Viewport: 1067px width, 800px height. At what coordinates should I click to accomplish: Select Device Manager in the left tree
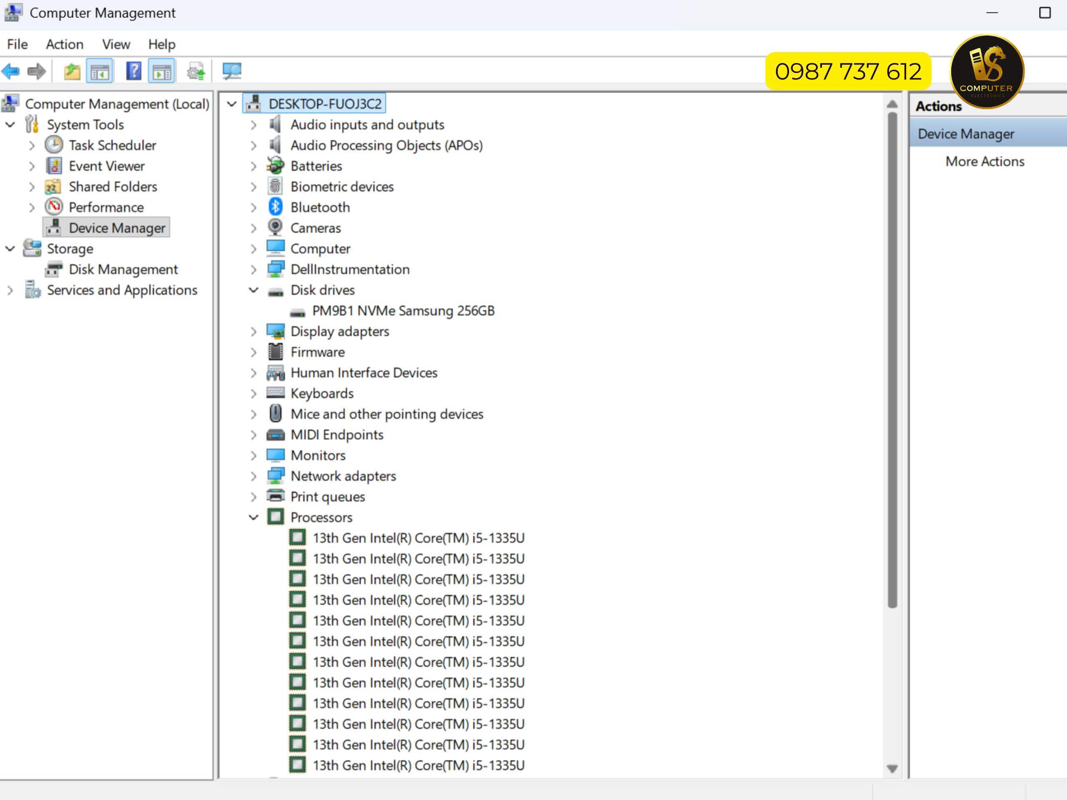point(117,227)
